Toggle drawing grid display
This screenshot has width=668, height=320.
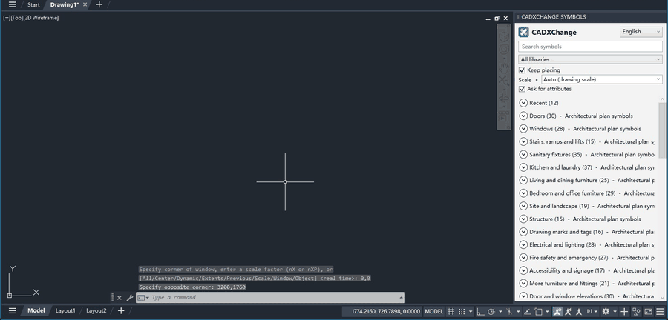pos(451,312)
